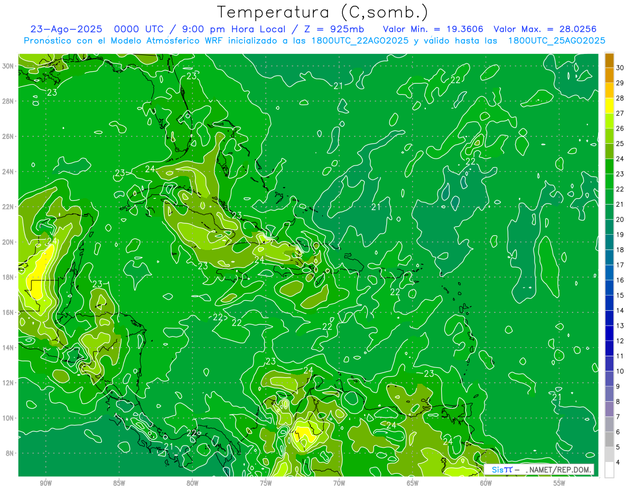634x490 pixels.
Task: Click the color legend value "19"
Action: tap(620, 234)
